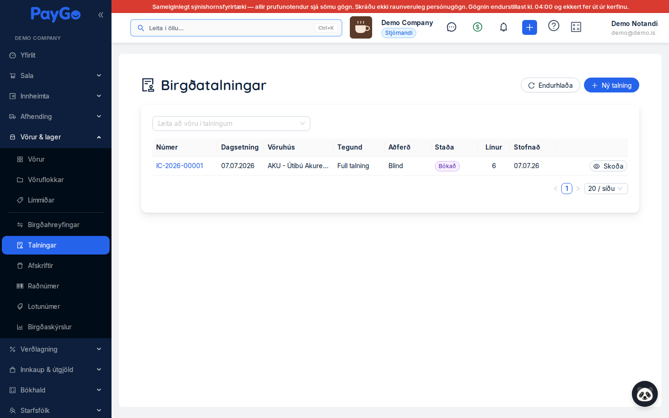Open the help question mark icon
The image size is (669, 418).
click(554, 26)
